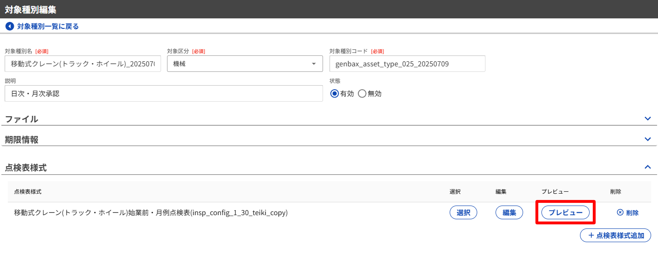Collapse the 点検表様式 section chevron
The height and width of the screenshot is (271, 658).
tap(647, 167)
